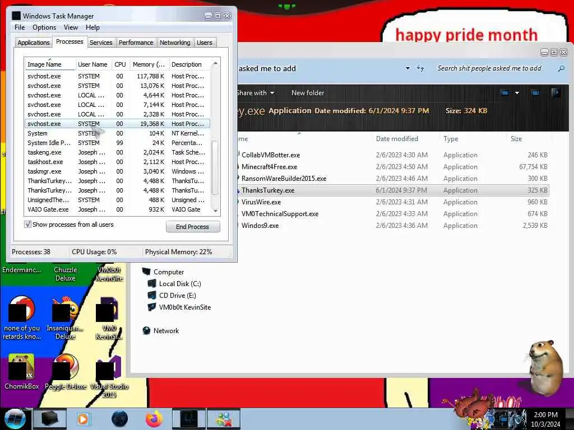Open the black folder taskbar icon
The height and width of the screenshot is (430, 574).
50,419
